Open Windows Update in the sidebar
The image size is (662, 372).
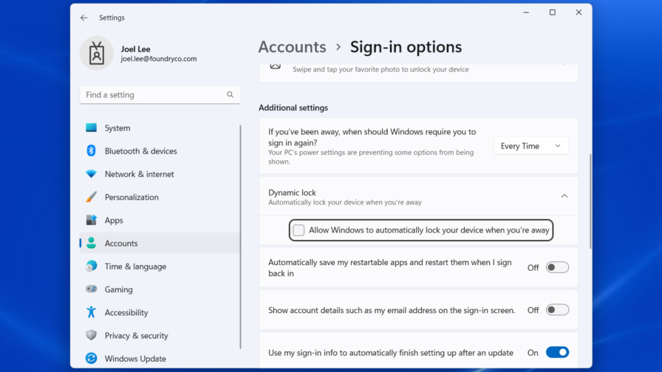click(x=135, y=359)
